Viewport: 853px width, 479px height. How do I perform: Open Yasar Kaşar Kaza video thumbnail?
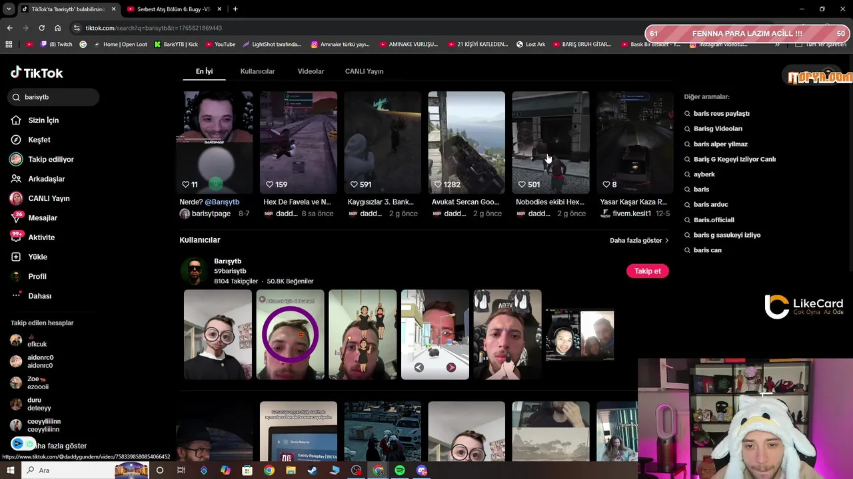pyautogui.click(x=634, y=142)
